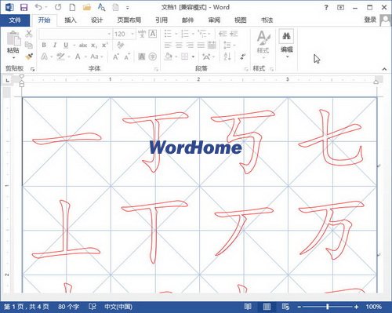This screenshot has width=392, height=313.
Task: Click the Sign in (登录) link
Action: [370, 20]
